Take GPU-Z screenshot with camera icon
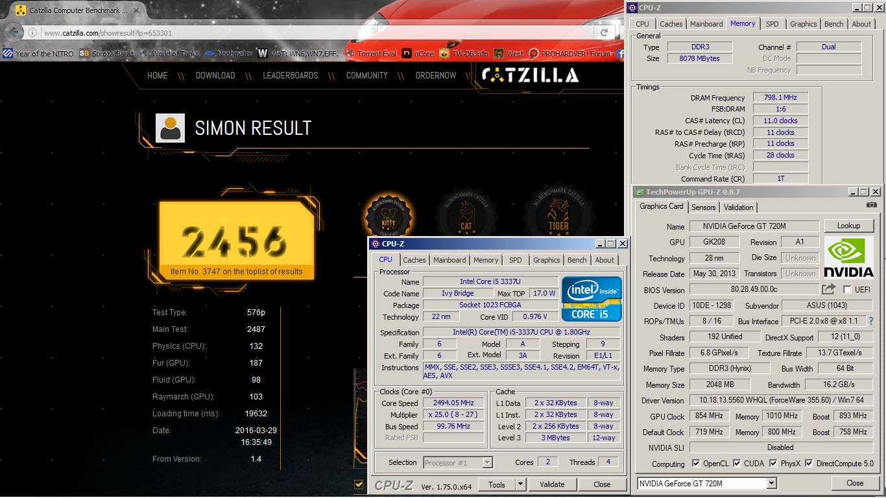 coord(872,205)
